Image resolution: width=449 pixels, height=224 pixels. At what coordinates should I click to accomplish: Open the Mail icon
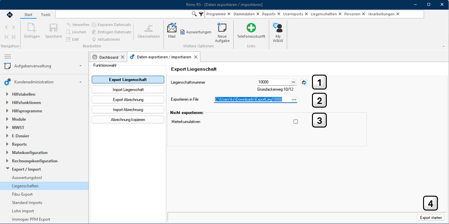[x=172, y=28]
